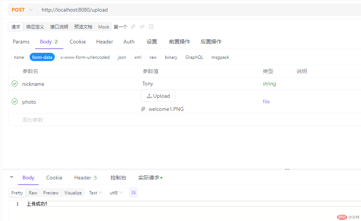
Task: Click the three-dots divider handle
Action: click(x=287, y=169)
